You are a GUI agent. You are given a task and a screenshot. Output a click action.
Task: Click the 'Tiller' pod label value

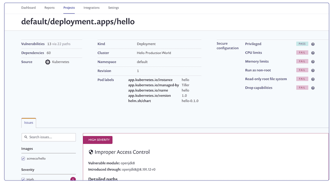pyautogui.click(x=186, y=85)
